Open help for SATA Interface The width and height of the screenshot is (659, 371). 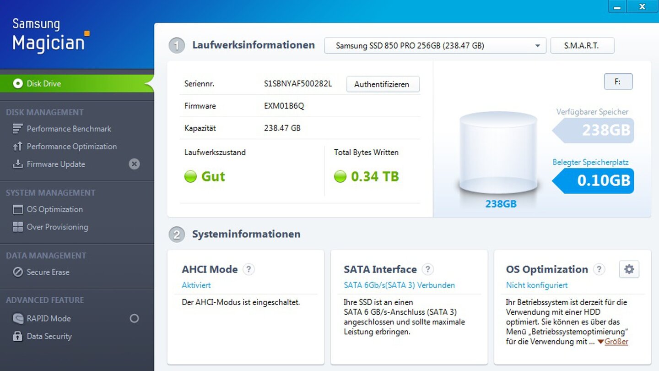pyautogui.click(x=427, y=269)
